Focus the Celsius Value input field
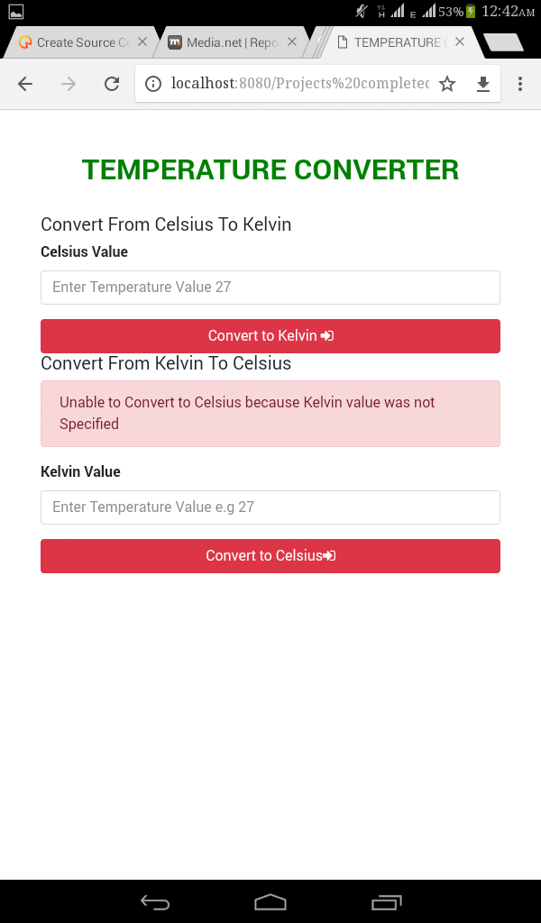 pyautogui.click(x=270, y=287)
